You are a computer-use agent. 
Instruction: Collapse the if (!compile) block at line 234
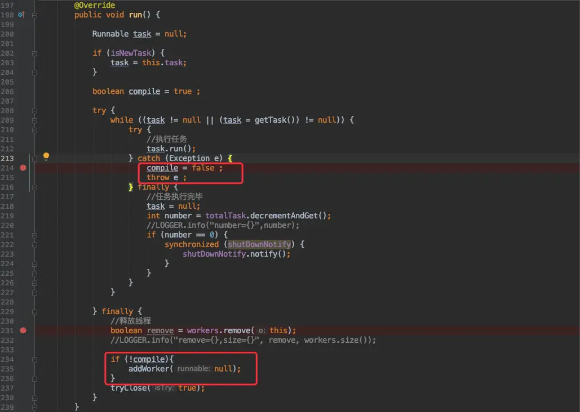click(34, 360)
